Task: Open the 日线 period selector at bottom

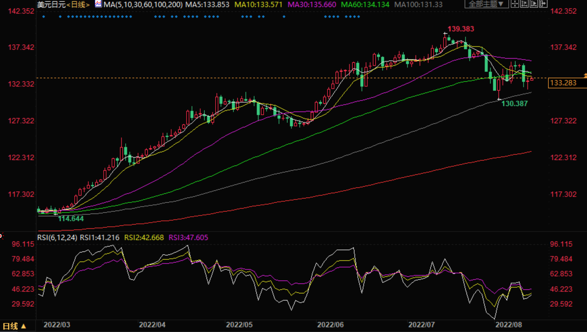Action: pos(14,326)
